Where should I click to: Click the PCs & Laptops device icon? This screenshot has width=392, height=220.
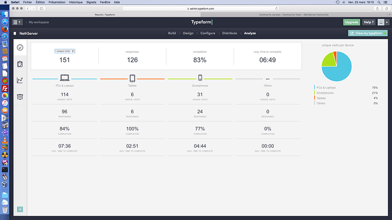click(65, 78)
